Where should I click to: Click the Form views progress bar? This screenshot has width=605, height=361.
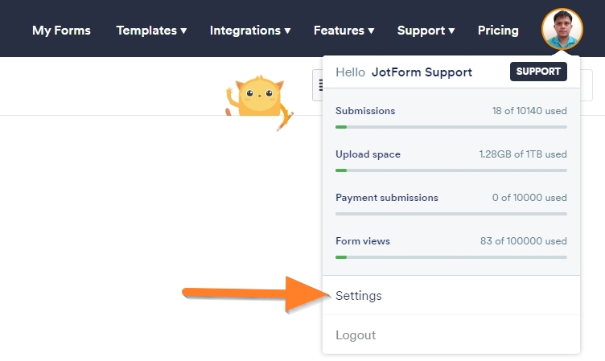click(x=451, y=257)
